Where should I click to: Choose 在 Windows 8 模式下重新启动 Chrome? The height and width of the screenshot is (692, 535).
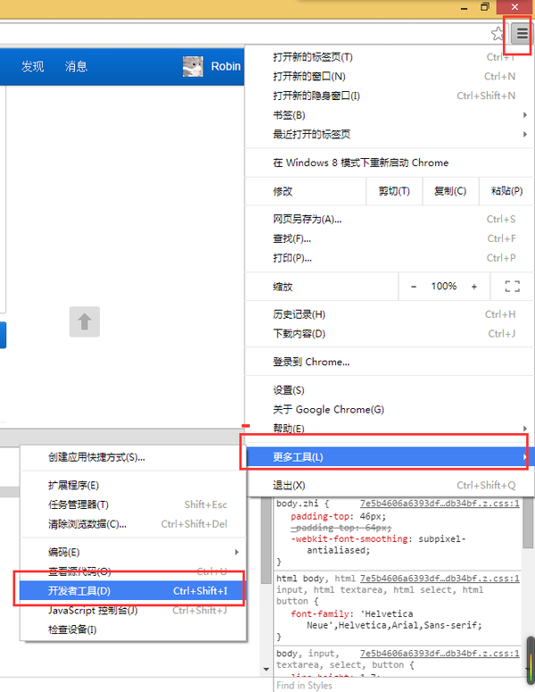pyautogui.click(x=390, y=163)
